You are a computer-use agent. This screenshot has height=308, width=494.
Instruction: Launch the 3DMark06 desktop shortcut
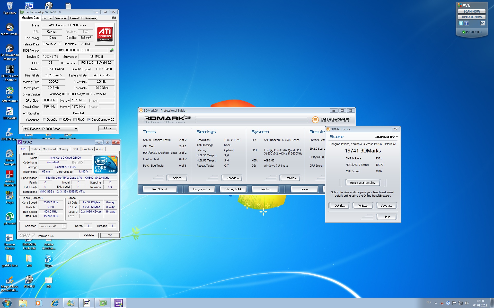(x=10, y=114)
